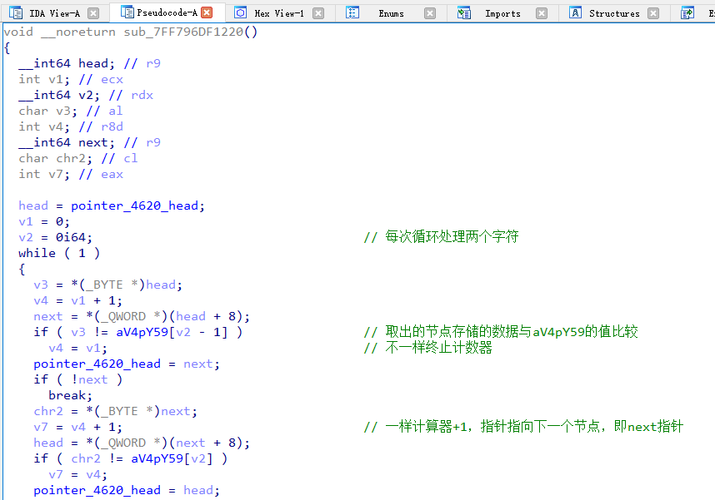Switch to the Structures tab

pyautogui.click(x=614, y=13)
